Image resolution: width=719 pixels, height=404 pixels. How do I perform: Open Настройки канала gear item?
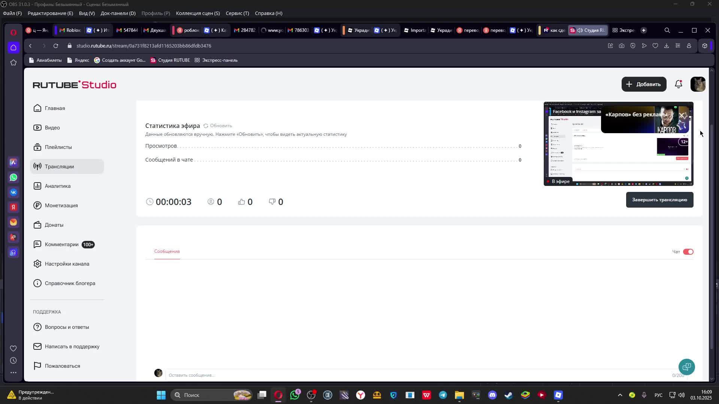pyautogui.click(x=67, y=264)
